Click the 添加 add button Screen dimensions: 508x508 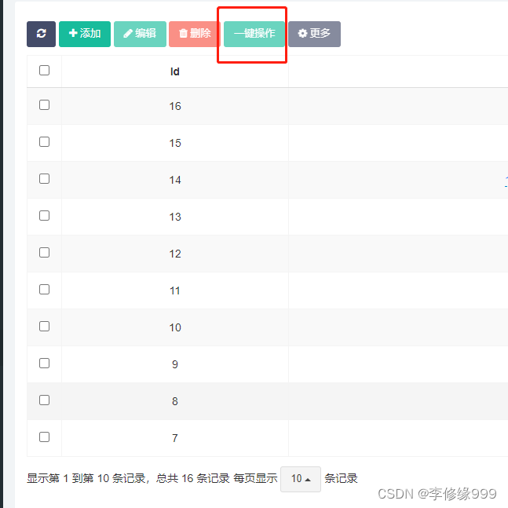(x=85, y=34)
